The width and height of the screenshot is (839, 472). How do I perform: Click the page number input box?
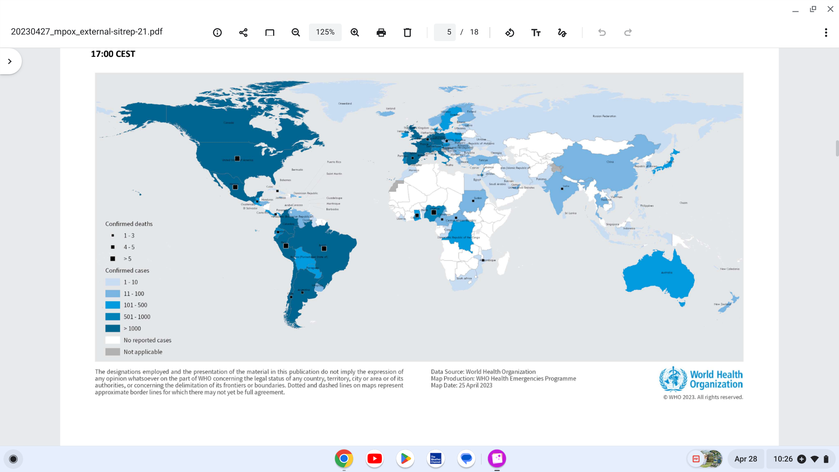pos(445,32)
